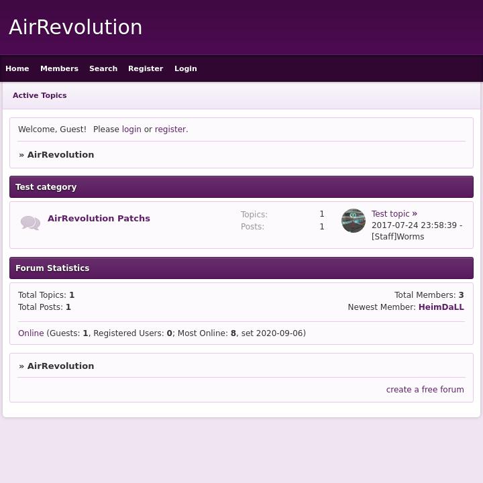Open the AirRevolution Patchs forum

click(99, 219)
